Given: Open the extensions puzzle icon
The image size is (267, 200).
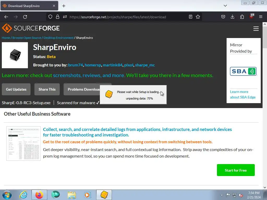Looking at the screenshot, I should point(242,17).
